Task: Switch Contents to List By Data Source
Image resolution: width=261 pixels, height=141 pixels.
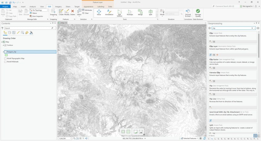Action: [10, 33]
